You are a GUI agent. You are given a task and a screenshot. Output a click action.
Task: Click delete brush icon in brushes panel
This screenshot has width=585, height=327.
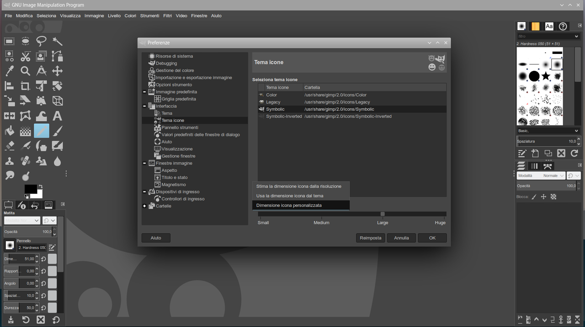(x=561, y=154)
